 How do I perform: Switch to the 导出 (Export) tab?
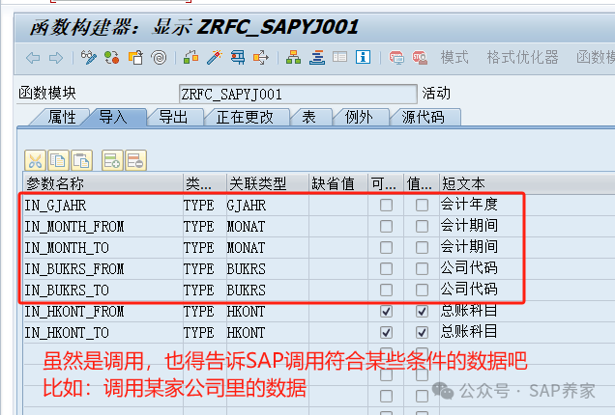pyautogui.click(x=174, y=117)
